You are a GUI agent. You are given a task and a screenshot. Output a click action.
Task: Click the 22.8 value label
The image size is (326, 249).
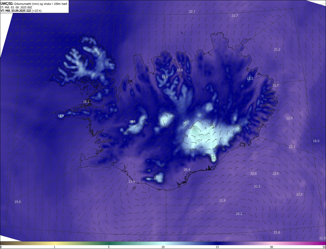(x=253, y=173)
